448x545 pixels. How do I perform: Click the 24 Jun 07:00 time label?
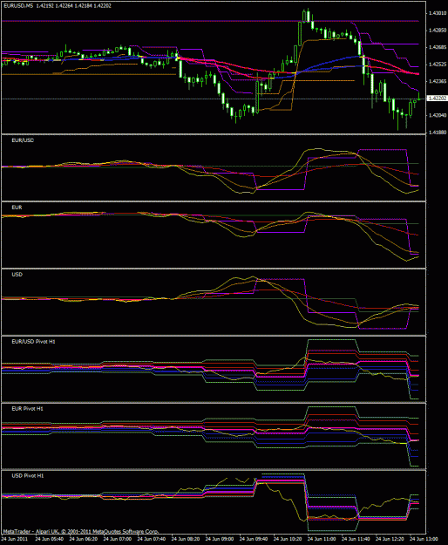point(118,539)
